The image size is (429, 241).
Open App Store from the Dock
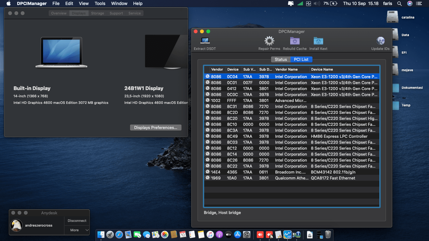point(237,234)
